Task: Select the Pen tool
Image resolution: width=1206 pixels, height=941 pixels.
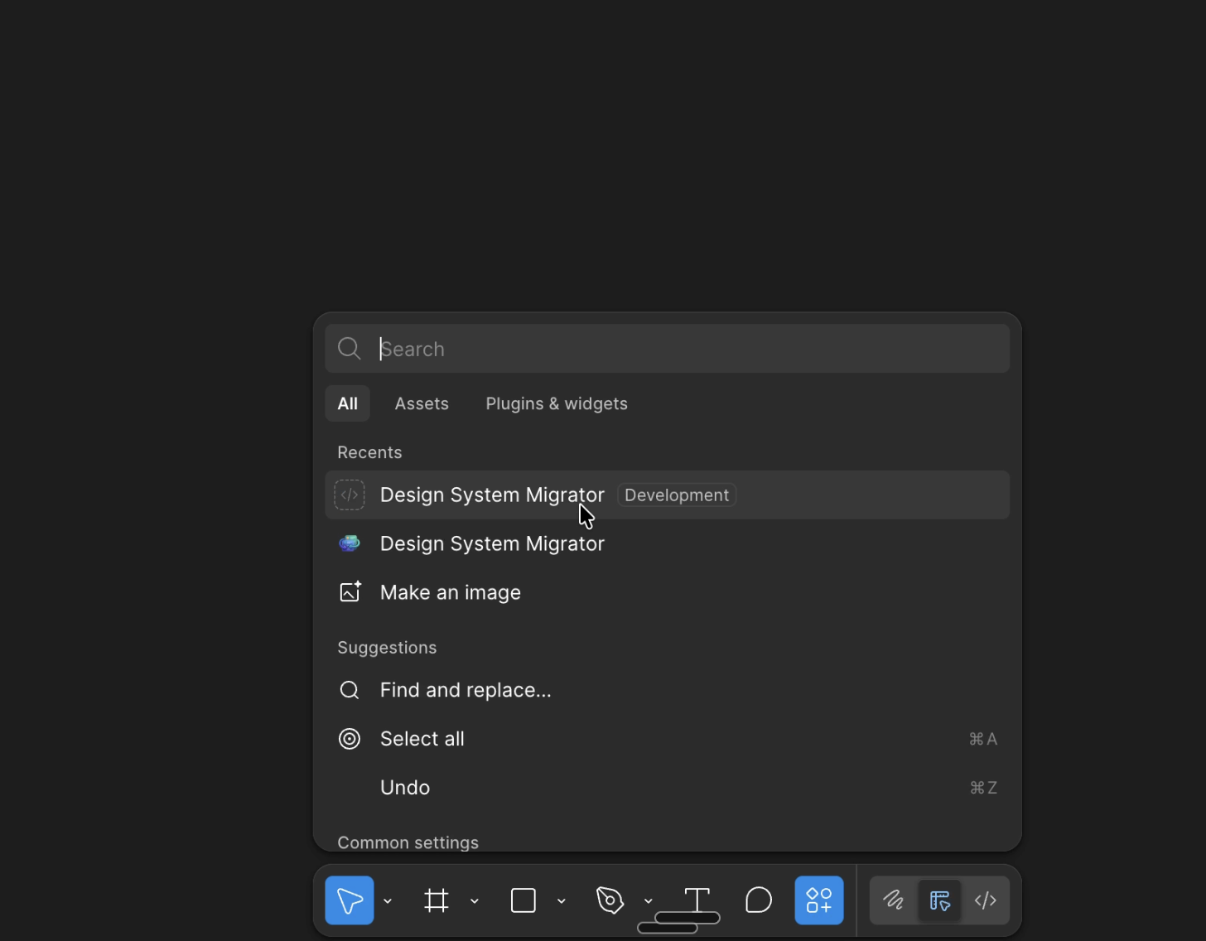Action: [610, 900]
